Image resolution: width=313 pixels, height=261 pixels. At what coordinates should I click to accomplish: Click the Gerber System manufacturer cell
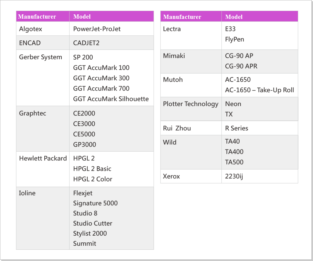(x=40, y=57)
